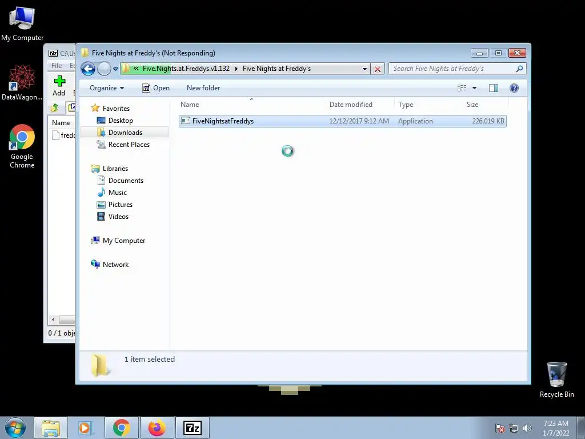Click the up-folder icon in 7-Zip
Image resolution: width=585 pixels, height=439 pixels.
(55, 108)
